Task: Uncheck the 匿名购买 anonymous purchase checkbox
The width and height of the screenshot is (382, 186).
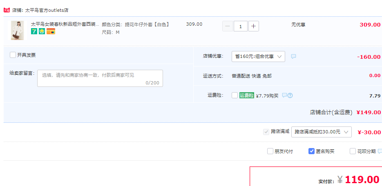Action: pos(311,151)
